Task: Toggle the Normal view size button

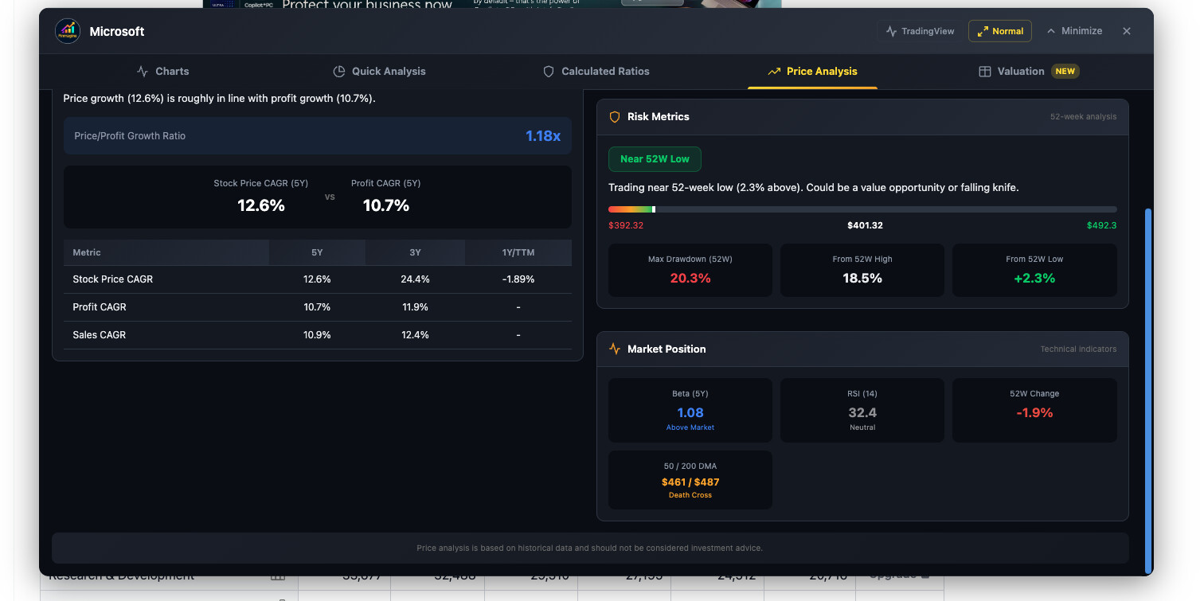Action: coord(999,31)
